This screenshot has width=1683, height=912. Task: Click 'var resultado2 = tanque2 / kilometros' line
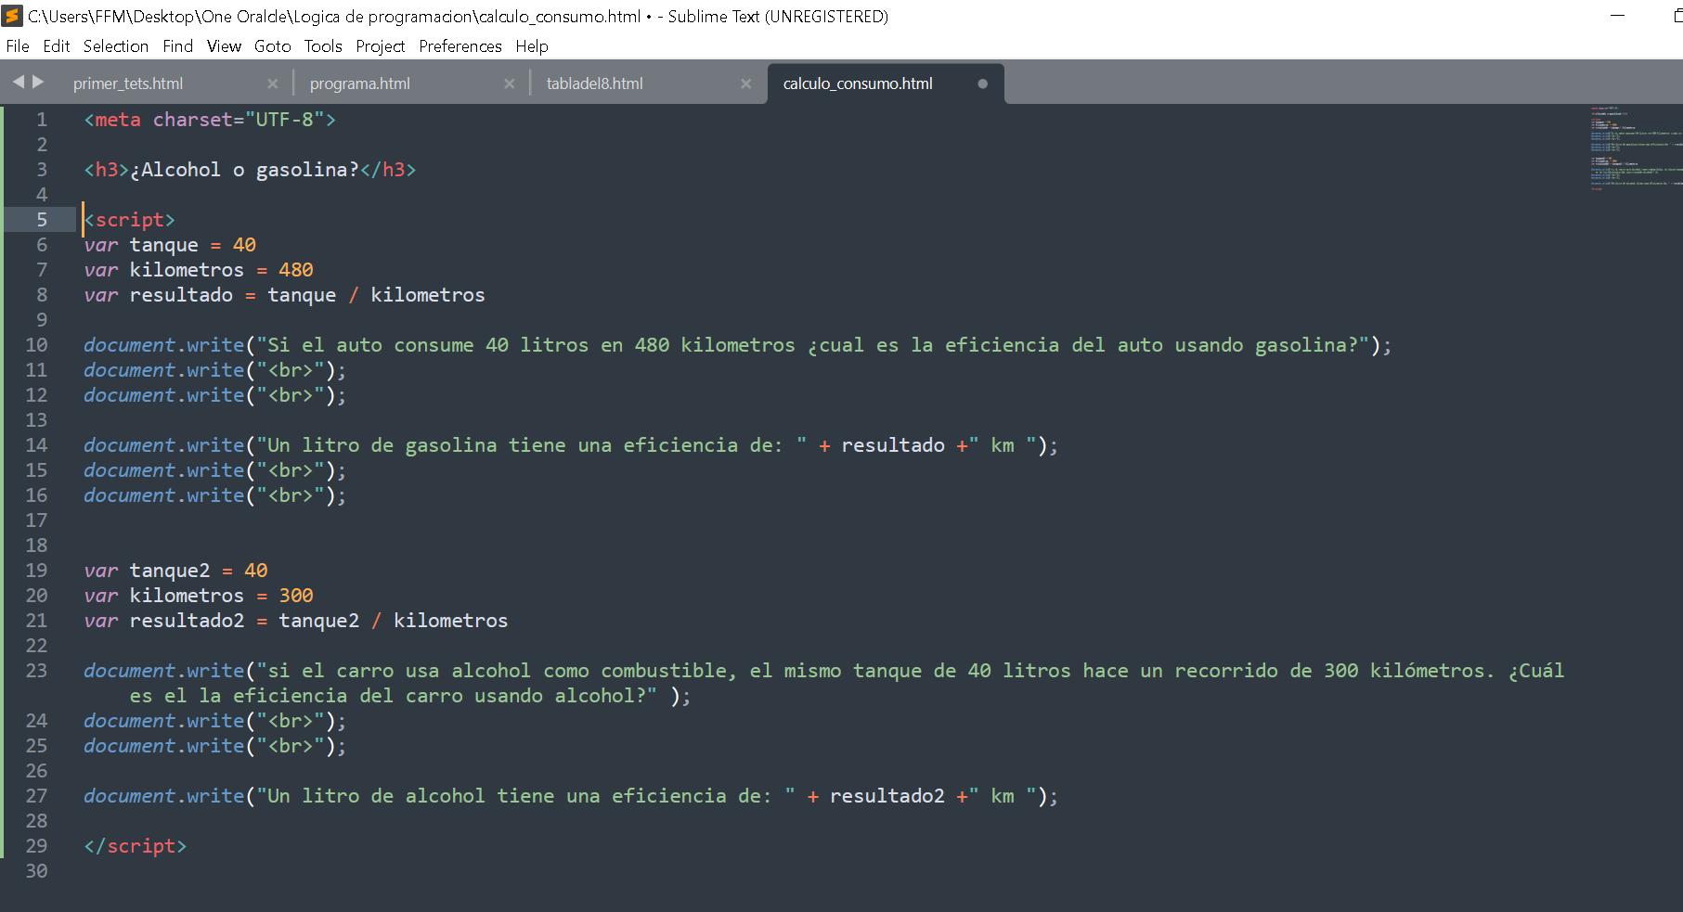coord(296,621)
